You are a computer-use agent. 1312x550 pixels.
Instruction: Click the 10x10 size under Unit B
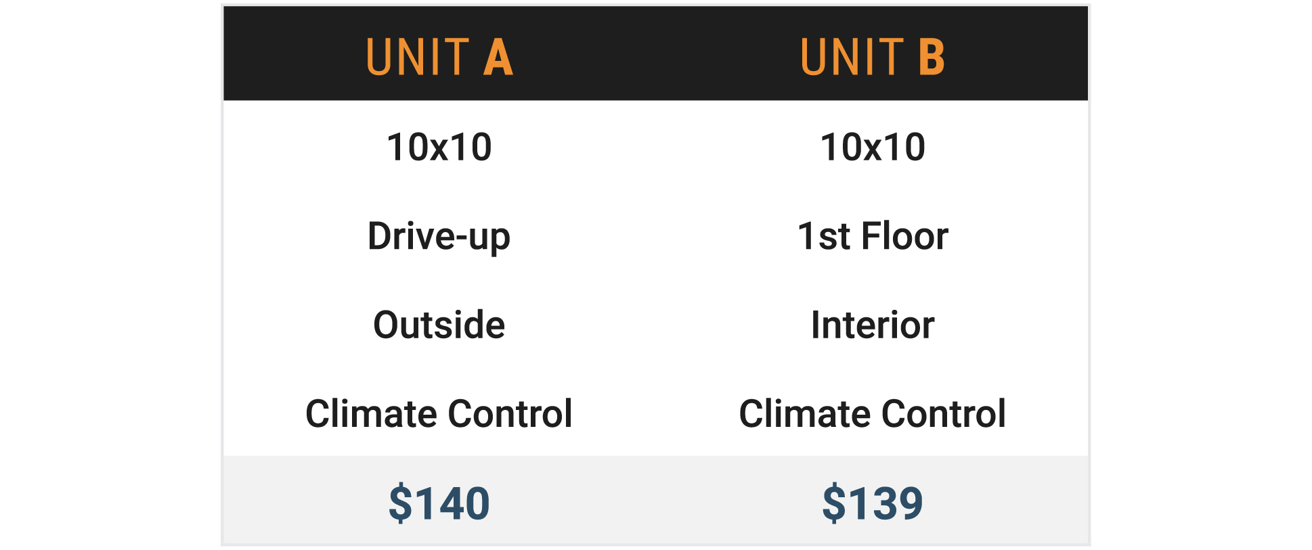872,147
